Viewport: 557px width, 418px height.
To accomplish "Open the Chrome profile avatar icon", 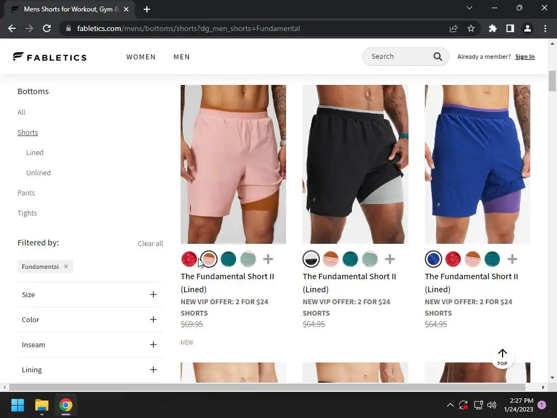I will 528,28.
